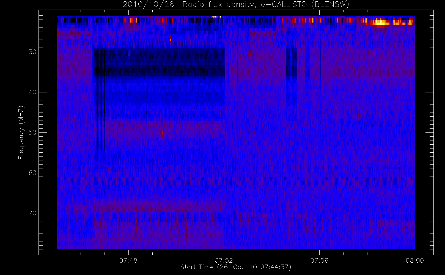The image size is (445, 275).
Task: Click the 08:00 time tick label
Action: (x=415, y=260)
